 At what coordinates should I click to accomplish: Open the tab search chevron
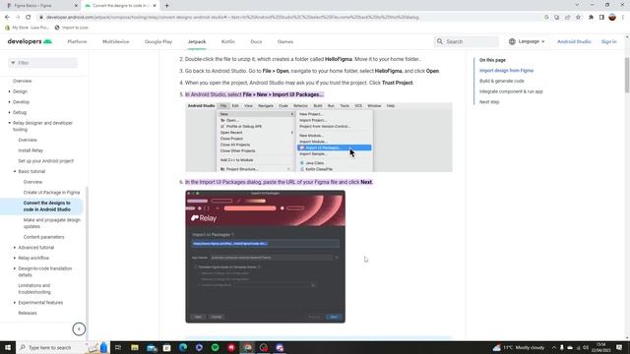click(x=577, y=5)
